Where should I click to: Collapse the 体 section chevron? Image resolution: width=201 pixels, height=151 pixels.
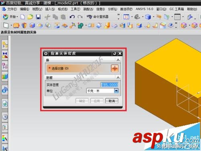point(118,60)
